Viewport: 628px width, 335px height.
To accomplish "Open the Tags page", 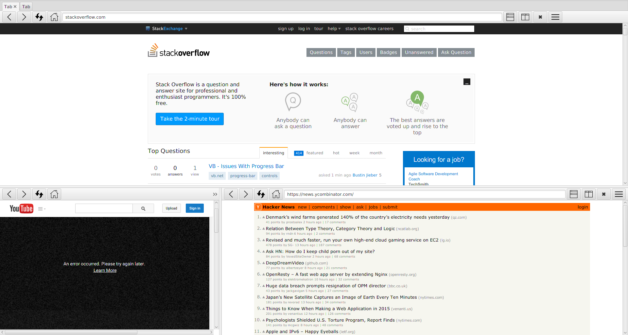I will [x=346, y=52].
